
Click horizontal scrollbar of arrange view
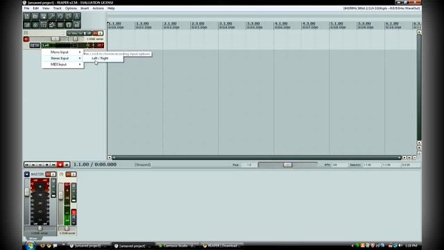point(257,158)
